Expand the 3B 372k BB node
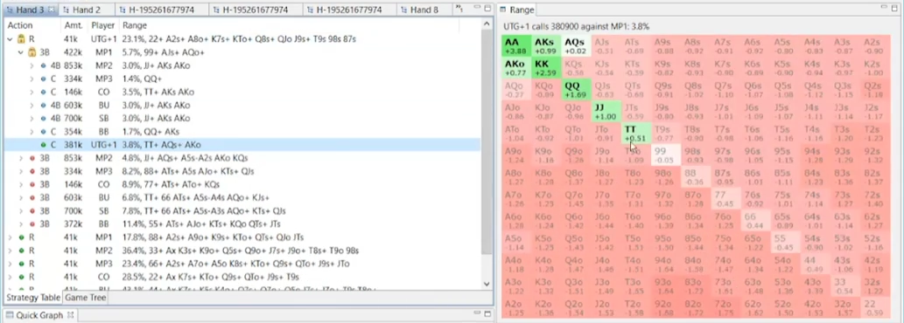The height and width of the screenshot is (323, 904). pos(21,224)
